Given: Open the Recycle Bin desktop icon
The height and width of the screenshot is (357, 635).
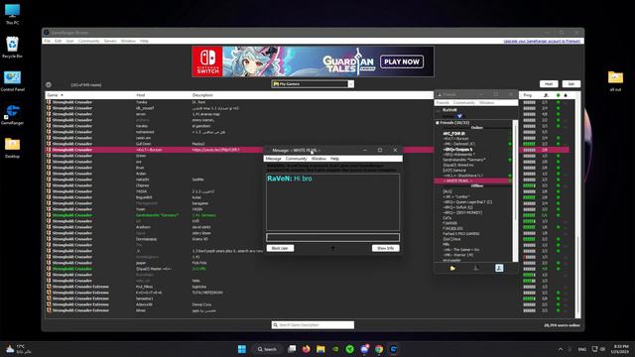Looking at the screenshot, I should [x=12, y=48].
